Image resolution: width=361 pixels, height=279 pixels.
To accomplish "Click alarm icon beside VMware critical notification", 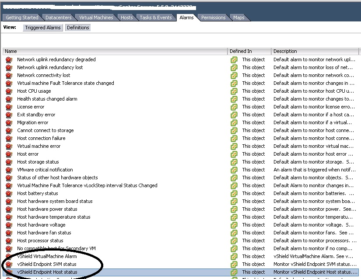I will (x=9, y=170).
